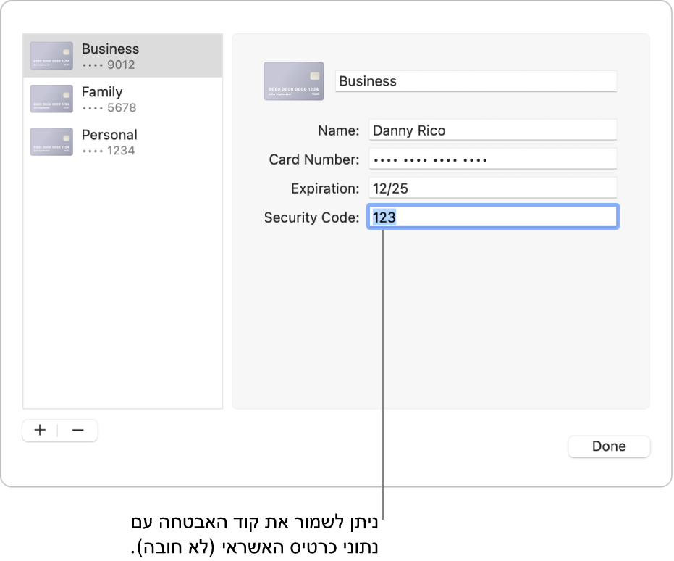Click the Done button

pos(609,446)
